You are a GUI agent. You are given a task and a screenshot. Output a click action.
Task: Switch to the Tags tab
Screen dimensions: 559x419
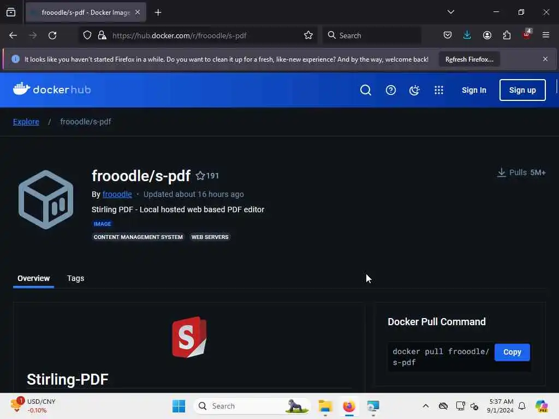[x=75, y=278]
